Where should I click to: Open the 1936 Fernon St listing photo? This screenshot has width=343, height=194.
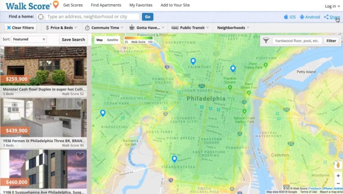click(x=43, y=118)
